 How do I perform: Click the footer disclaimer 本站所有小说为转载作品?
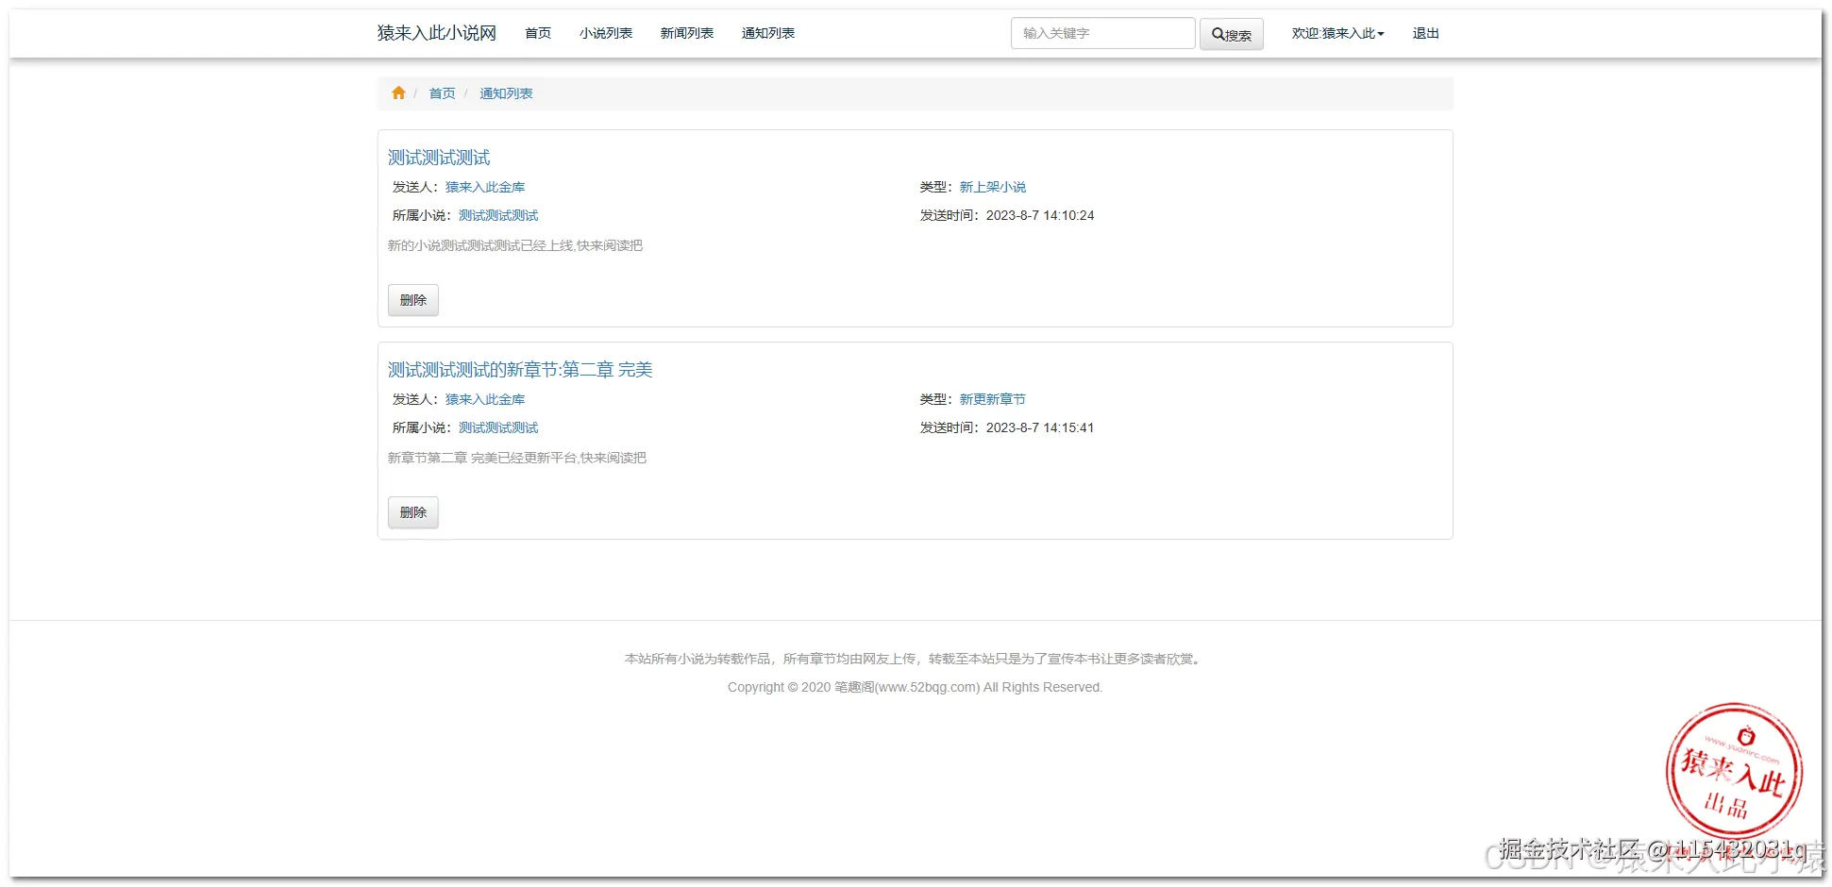915,659
